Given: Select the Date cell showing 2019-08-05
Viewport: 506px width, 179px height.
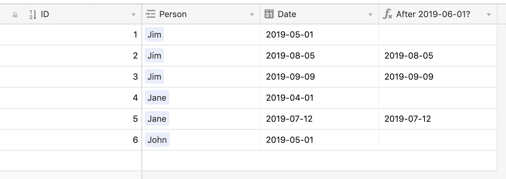Looking at the screenshot, I should pos(319,56).
